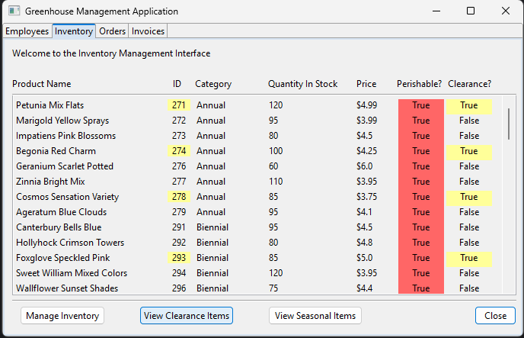Minimize the Greenhouse Management window
The height and width of the screenshot is (338, 524).
click(436, 11)
